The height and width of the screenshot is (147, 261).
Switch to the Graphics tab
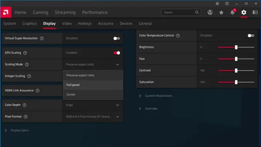click(30, 24)
